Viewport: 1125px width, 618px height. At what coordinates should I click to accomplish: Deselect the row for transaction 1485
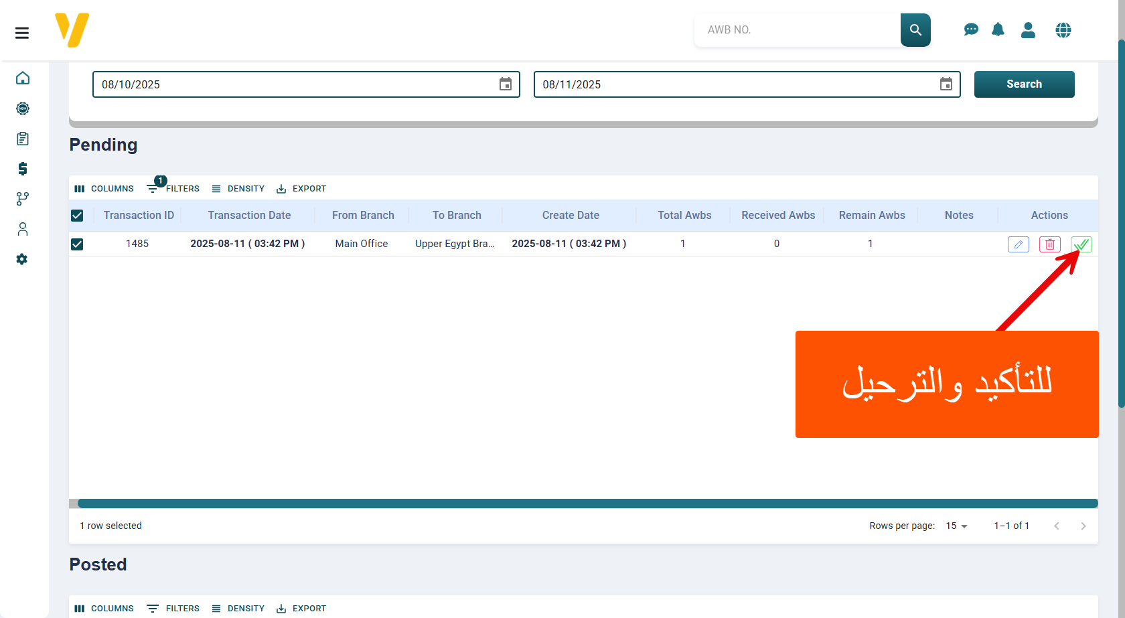pos(77,244)
